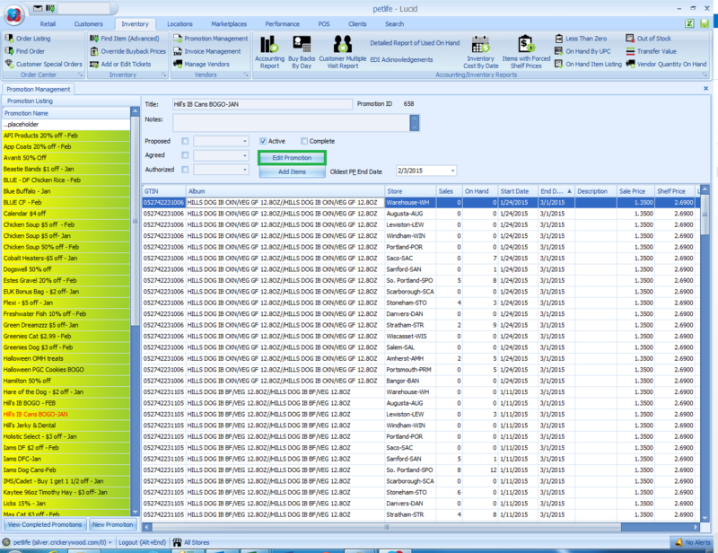Image resolution: width=718 pixels, height=553 pixels.
Task: Open Buy Backs By Day report
Action: [302, 52]
